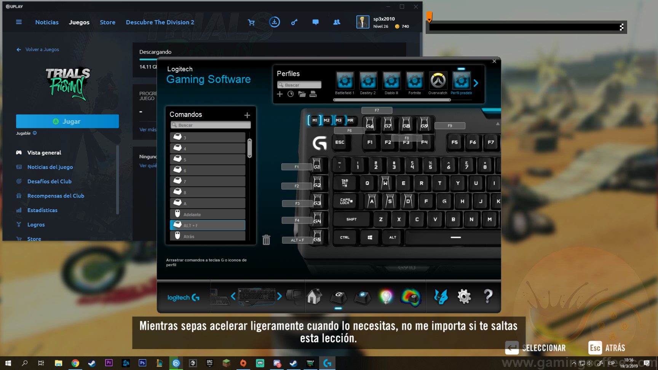Open the key heat map icon
Image resolution: width=658 pixels, height=370 pixels.
click(411, 297)
